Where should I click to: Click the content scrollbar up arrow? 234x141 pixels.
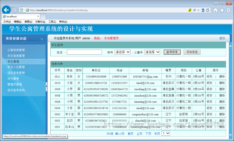click(230, 46)
